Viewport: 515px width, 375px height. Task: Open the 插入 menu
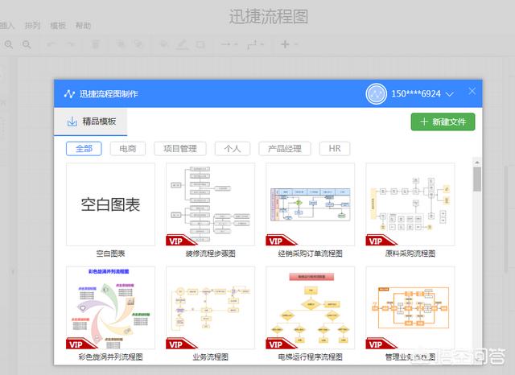(7, 25)
